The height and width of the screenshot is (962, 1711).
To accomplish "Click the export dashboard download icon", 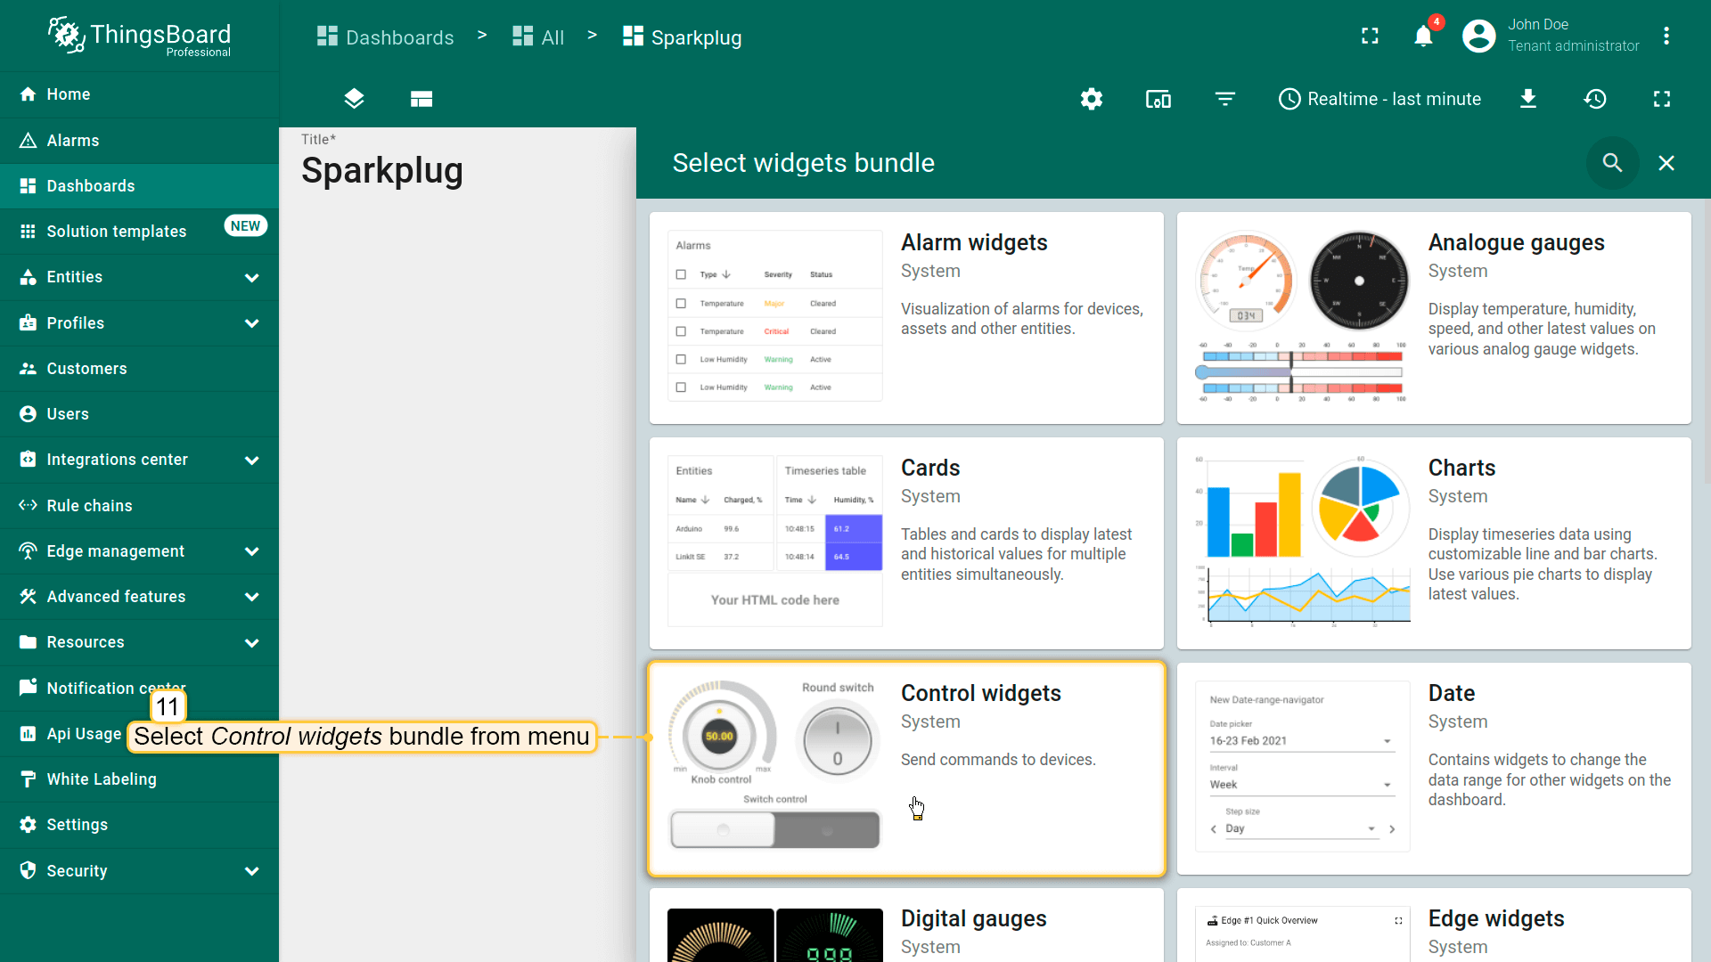I will (x=1527, y=99).
